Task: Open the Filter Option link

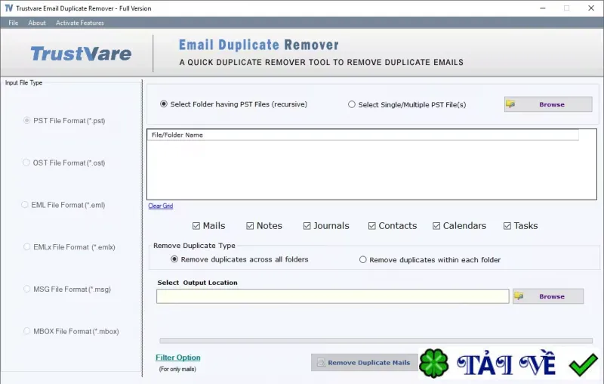Action: click(x=178, y=358)
